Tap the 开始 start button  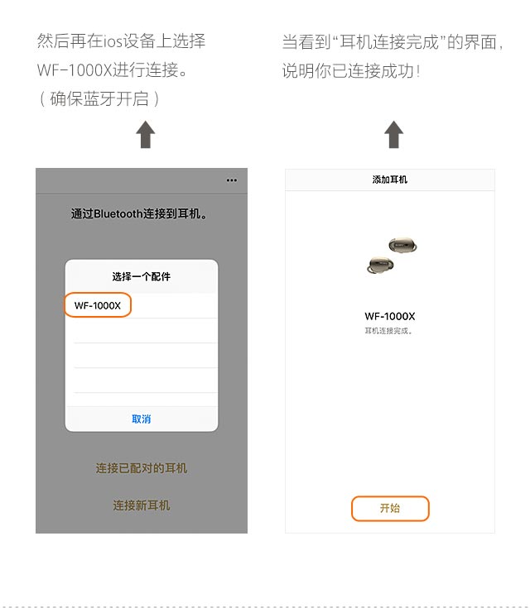[390, 509]
